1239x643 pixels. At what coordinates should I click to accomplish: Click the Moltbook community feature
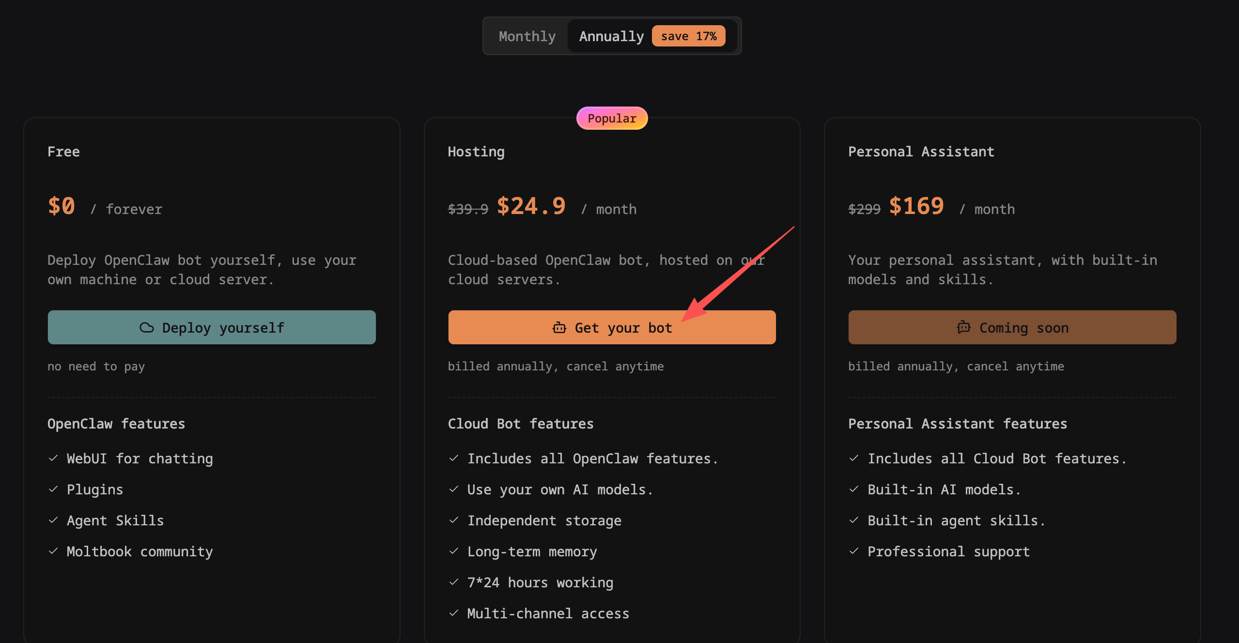pos(139,551)
